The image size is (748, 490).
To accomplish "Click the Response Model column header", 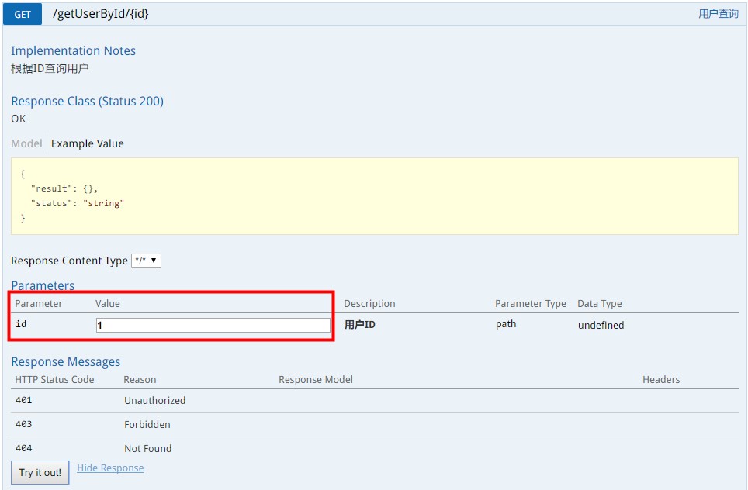I will tap(316, 379).
